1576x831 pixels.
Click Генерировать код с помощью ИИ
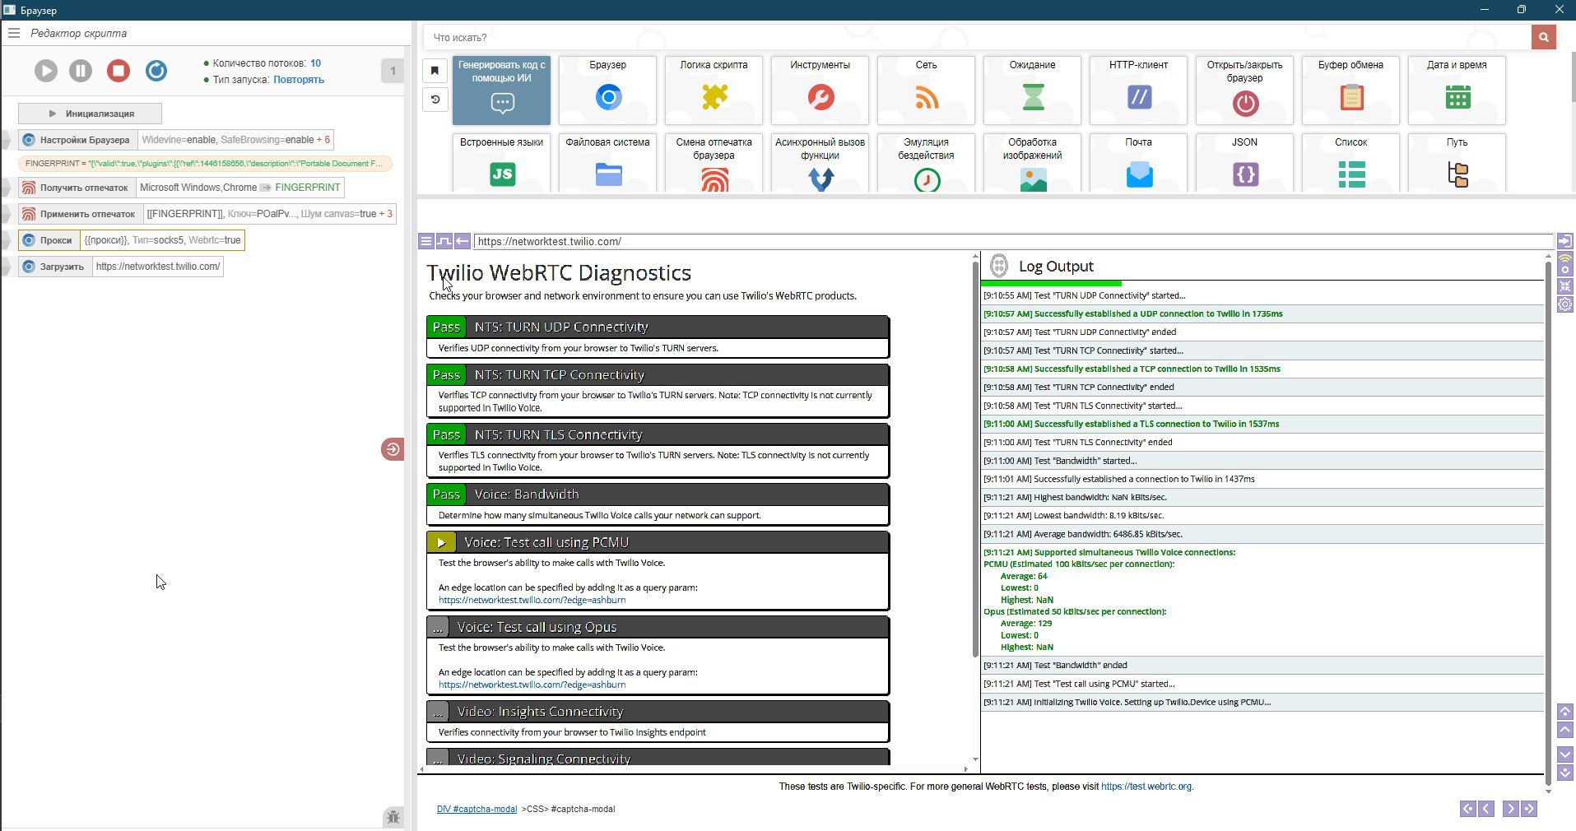coord(501,91)
